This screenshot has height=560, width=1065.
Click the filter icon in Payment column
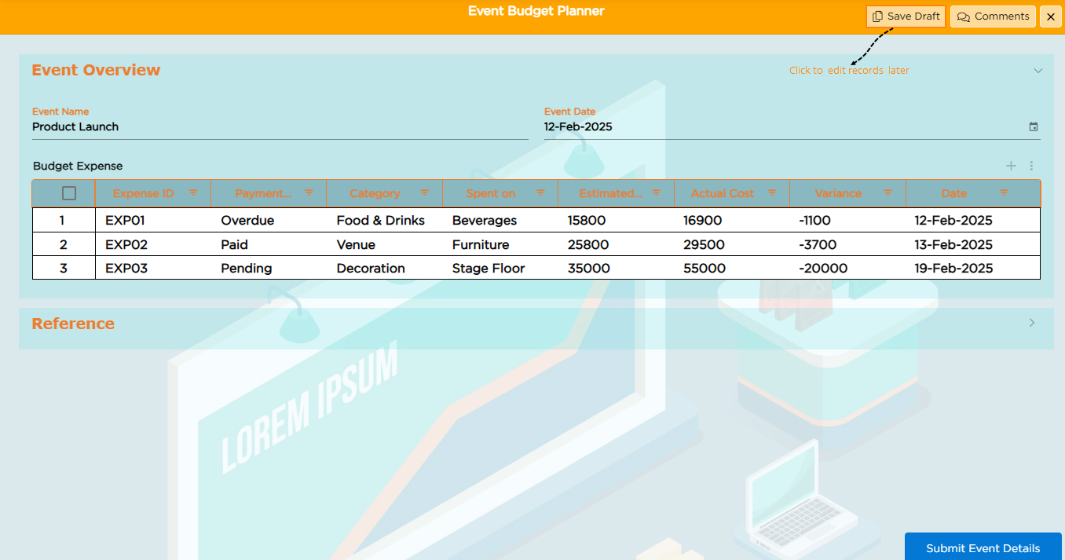309,193
